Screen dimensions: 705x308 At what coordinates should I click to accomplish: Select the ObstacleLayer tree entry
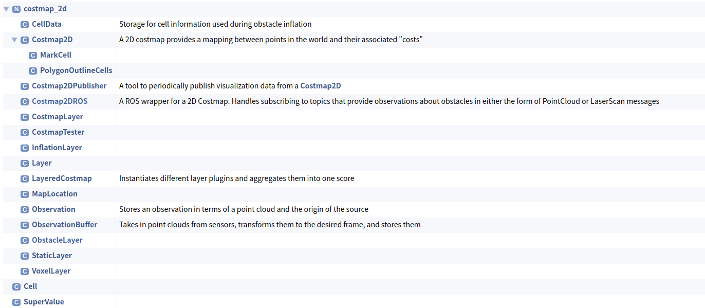(x=57, y=240)
